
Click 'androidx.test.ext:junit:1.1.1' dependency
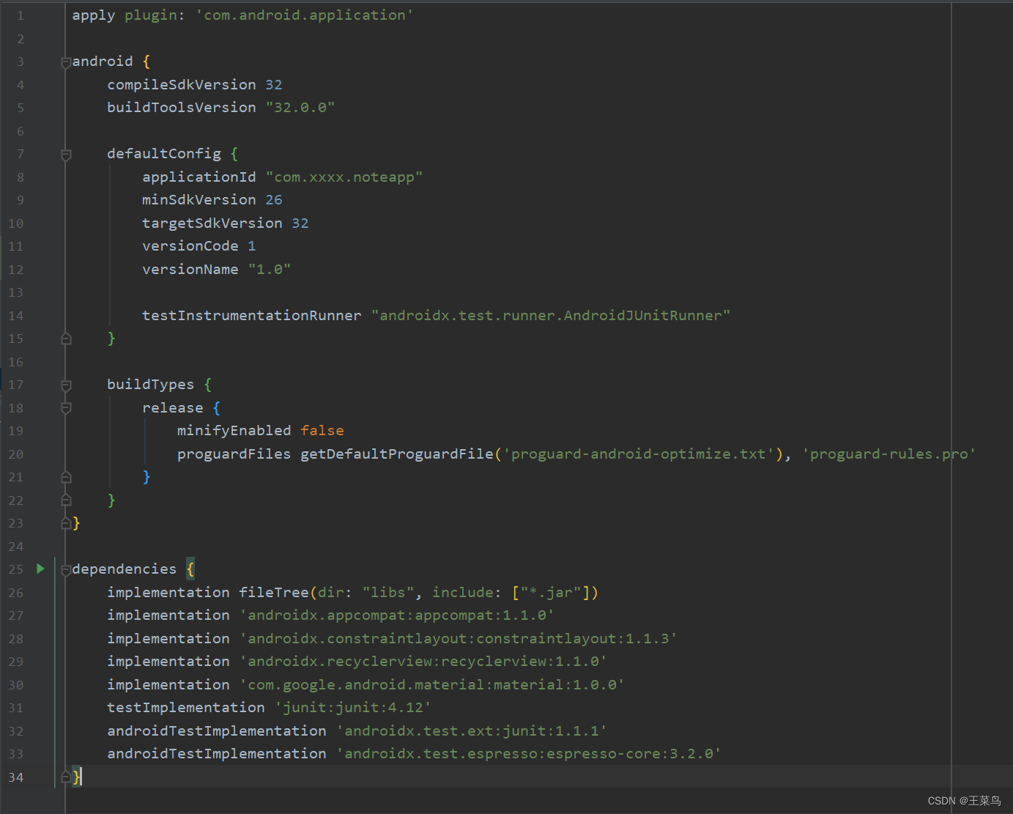point(472,730)
